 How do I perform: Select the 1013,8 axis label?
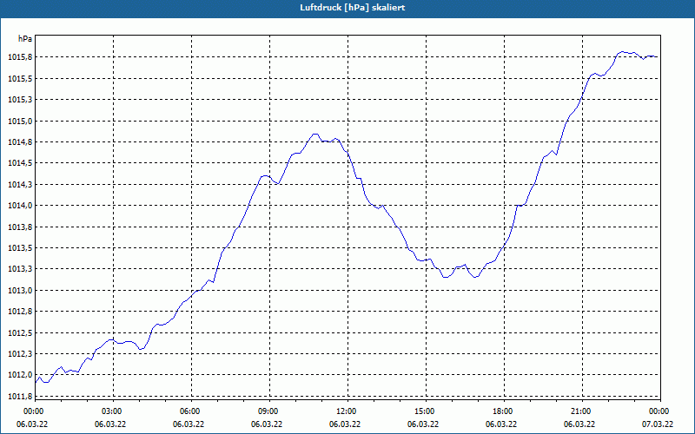click(x=20, y=227)
